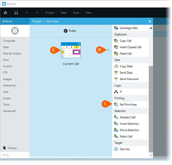
Task: Click the Target section header in list
Action: [130, 143]
